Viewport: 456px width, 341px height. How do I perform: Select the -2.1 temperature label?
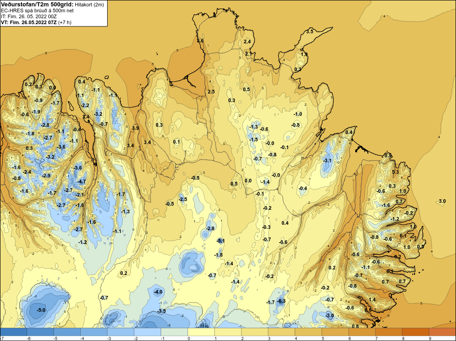80,195
